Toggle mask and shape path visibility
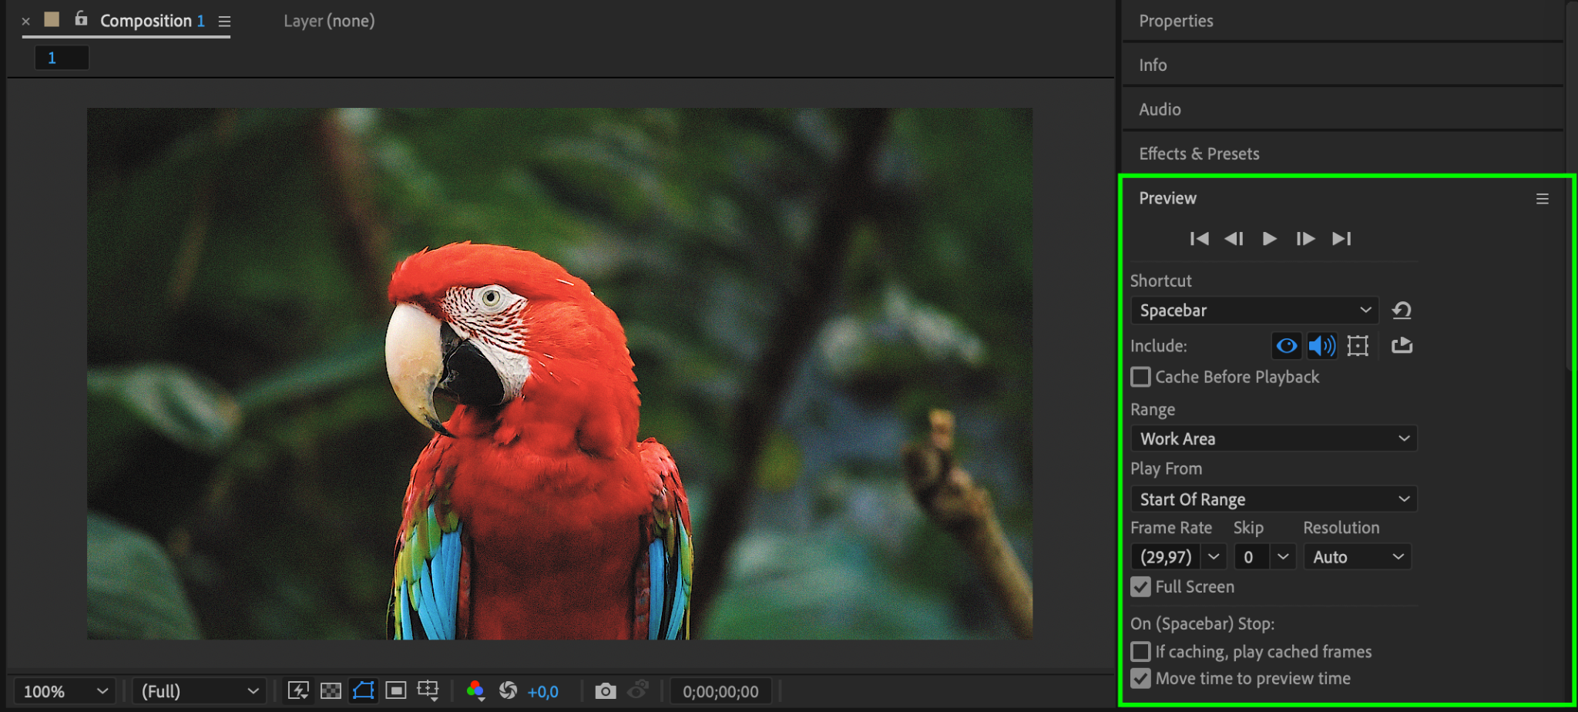The image size is (1578, 712). click(363, 691)
